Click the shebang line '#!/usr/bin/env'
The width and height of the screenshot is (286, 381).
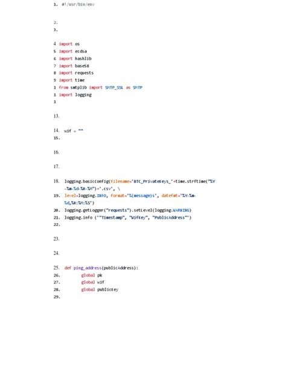78,4
